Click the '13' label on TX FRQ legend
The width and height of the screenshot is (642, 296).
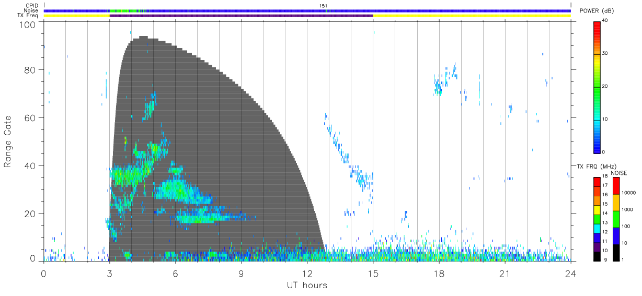[x=605, y=222]
